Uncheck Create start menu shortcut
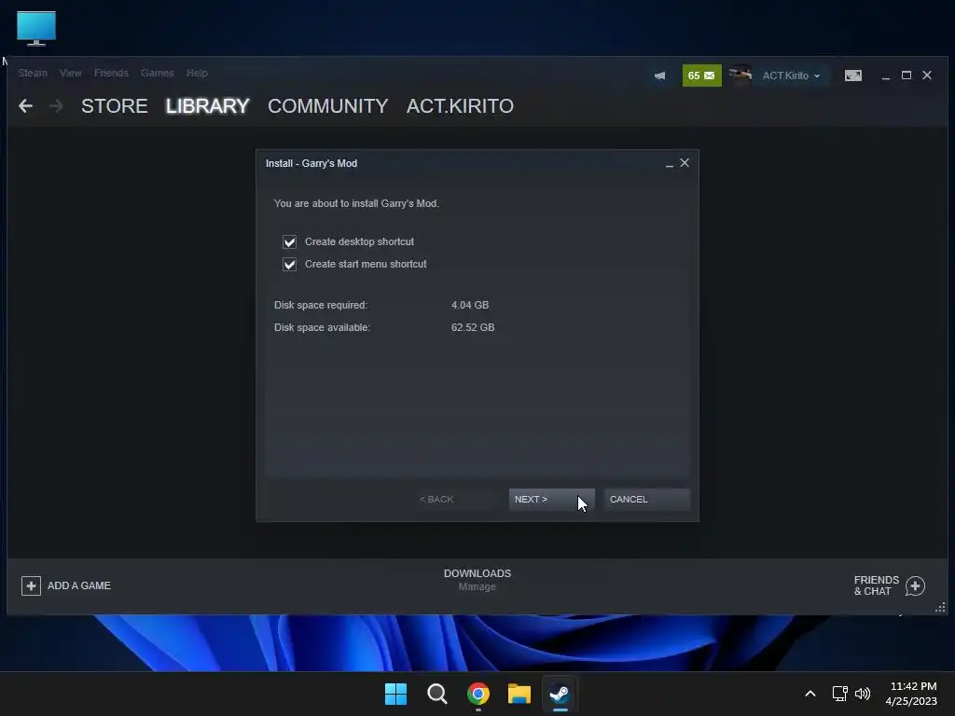This screenshot has width=955, height=716. pos(289,264)
